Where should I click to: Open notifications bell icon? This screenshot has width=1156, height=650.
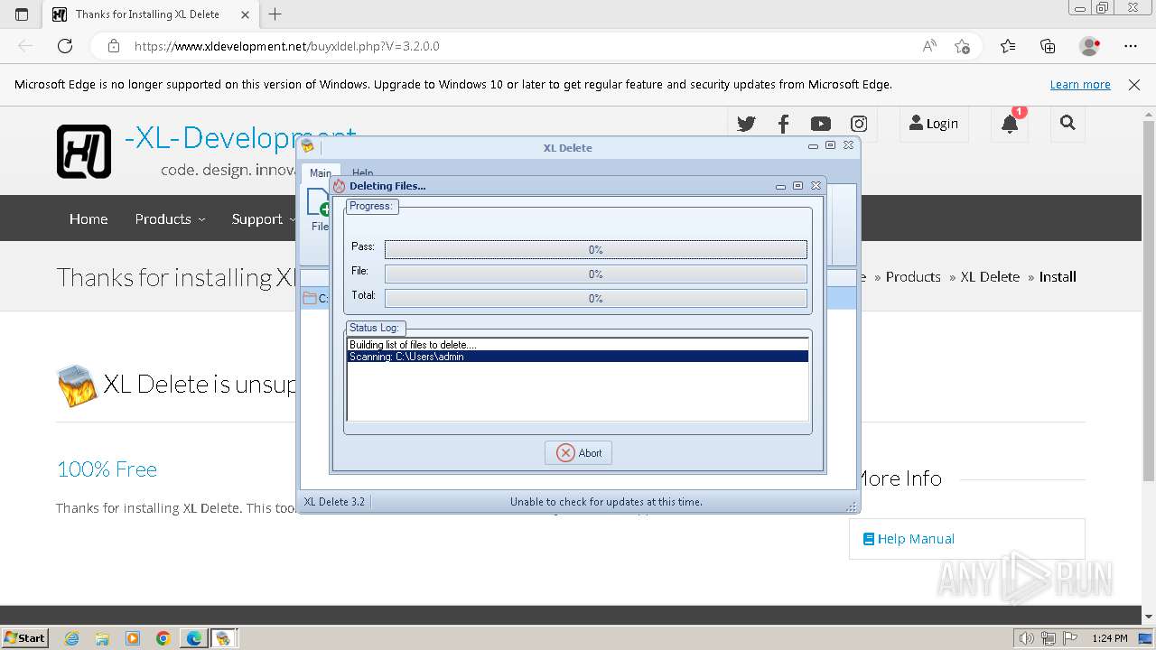(x=1010, y=125)
